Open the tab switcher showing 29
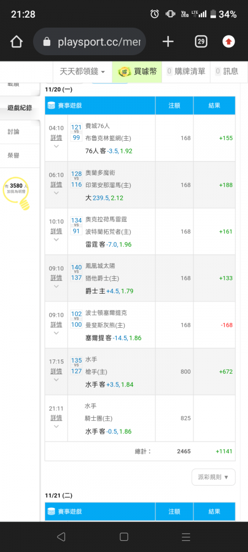Image resolution: width=248 pixels, height=552 pixels. point(201,42)
